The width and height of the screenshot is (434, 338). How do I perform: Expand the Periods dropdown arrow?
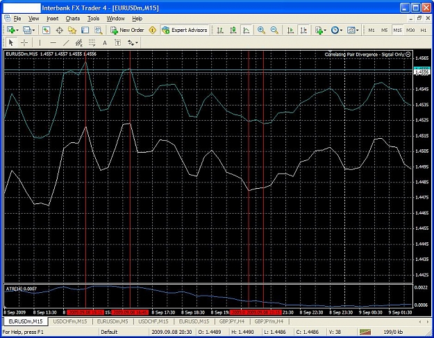pos(341,31)
